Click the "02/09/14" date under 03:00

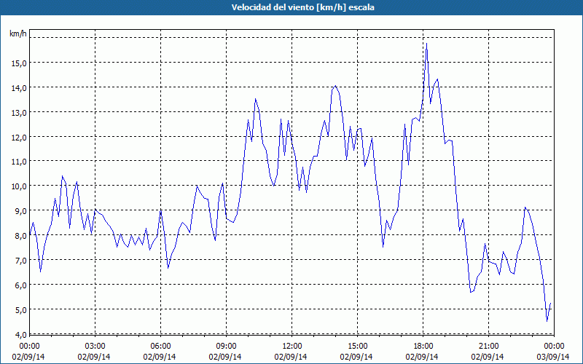point(94,357)
